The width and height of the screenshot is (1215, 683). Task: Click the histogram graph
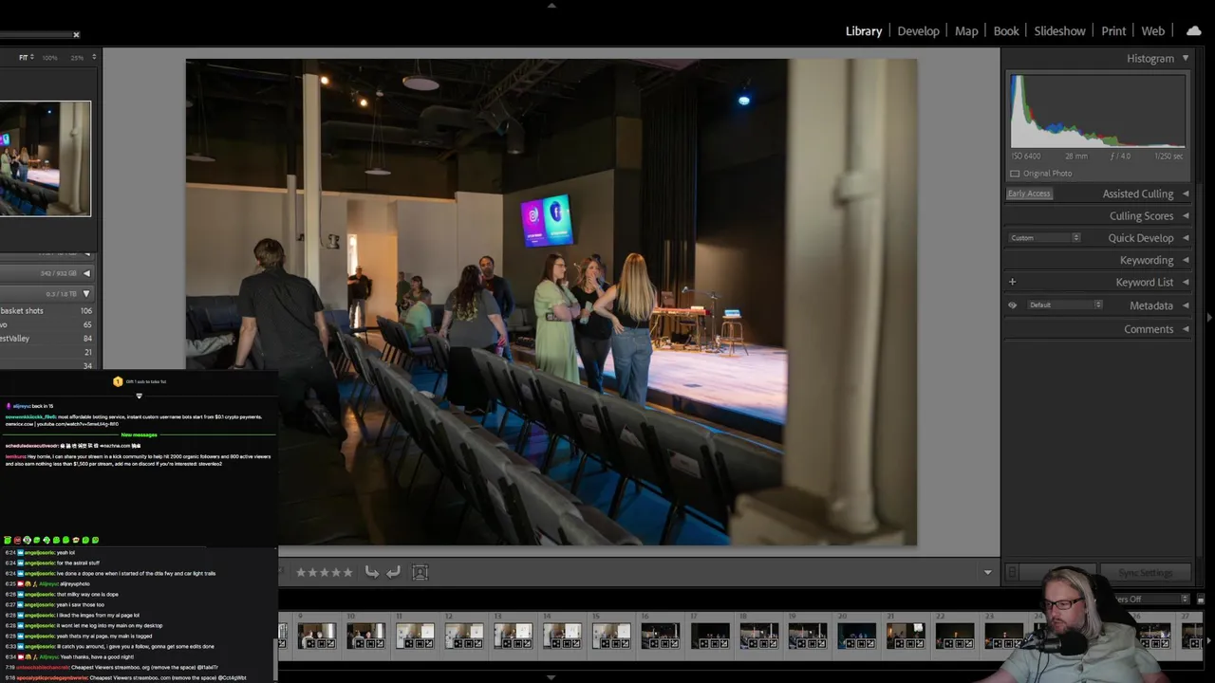[1098, 111]
